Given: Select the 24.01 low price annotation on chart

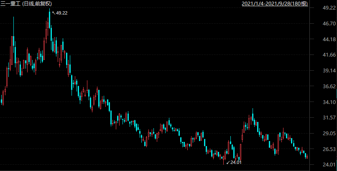Looking at the screenshot, I should [x=236, y=162].
